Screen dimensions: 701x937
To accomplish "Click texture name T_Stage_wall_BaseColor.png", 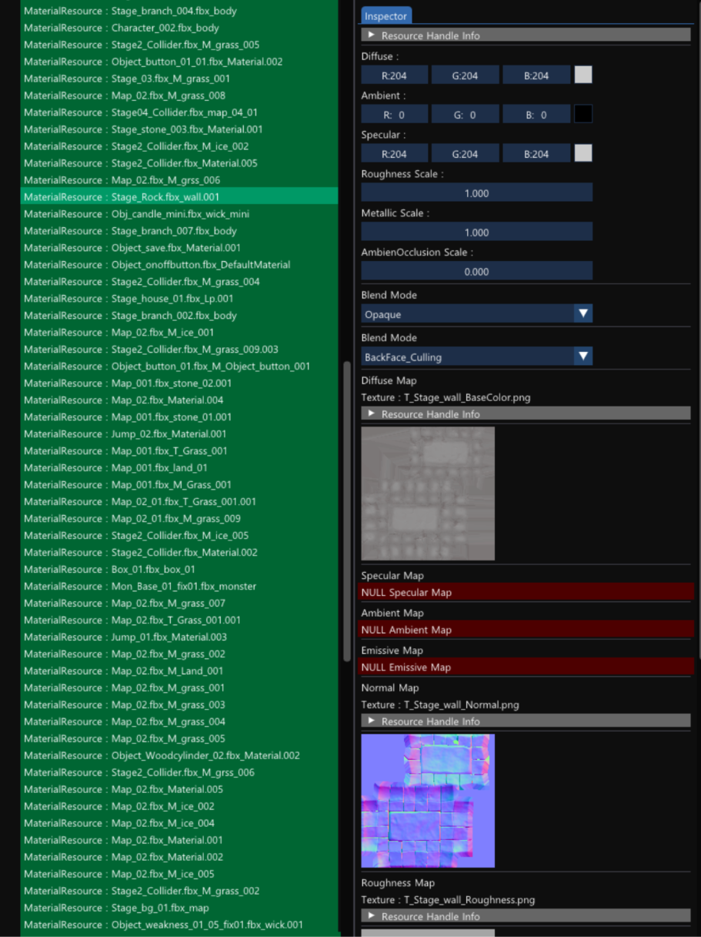I will pos(467,398).
